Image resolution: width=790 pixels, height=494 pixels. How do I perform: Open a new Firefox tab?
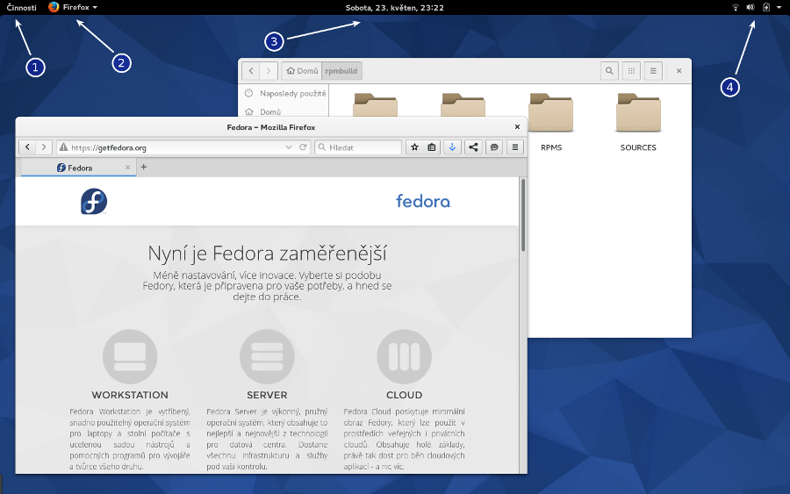pyautogui.click(x=144, y=167)
